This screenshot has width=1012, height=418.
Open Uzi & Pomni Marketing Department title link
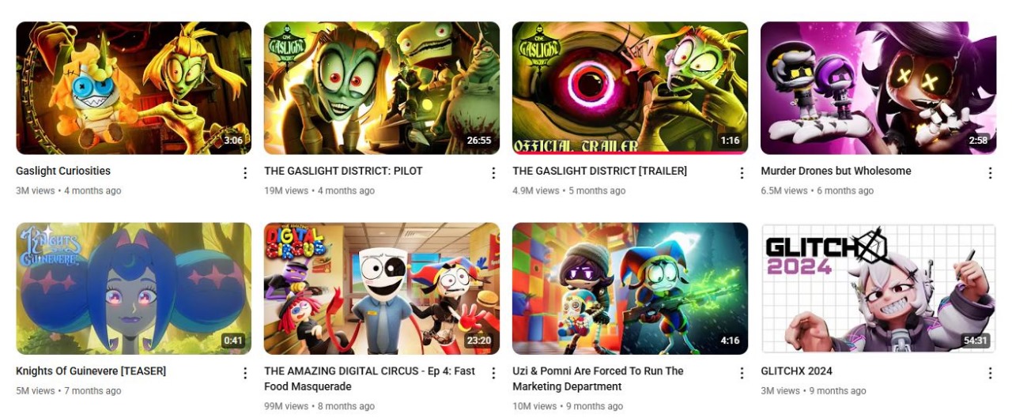pyautogui.click(x=598, y=378)
